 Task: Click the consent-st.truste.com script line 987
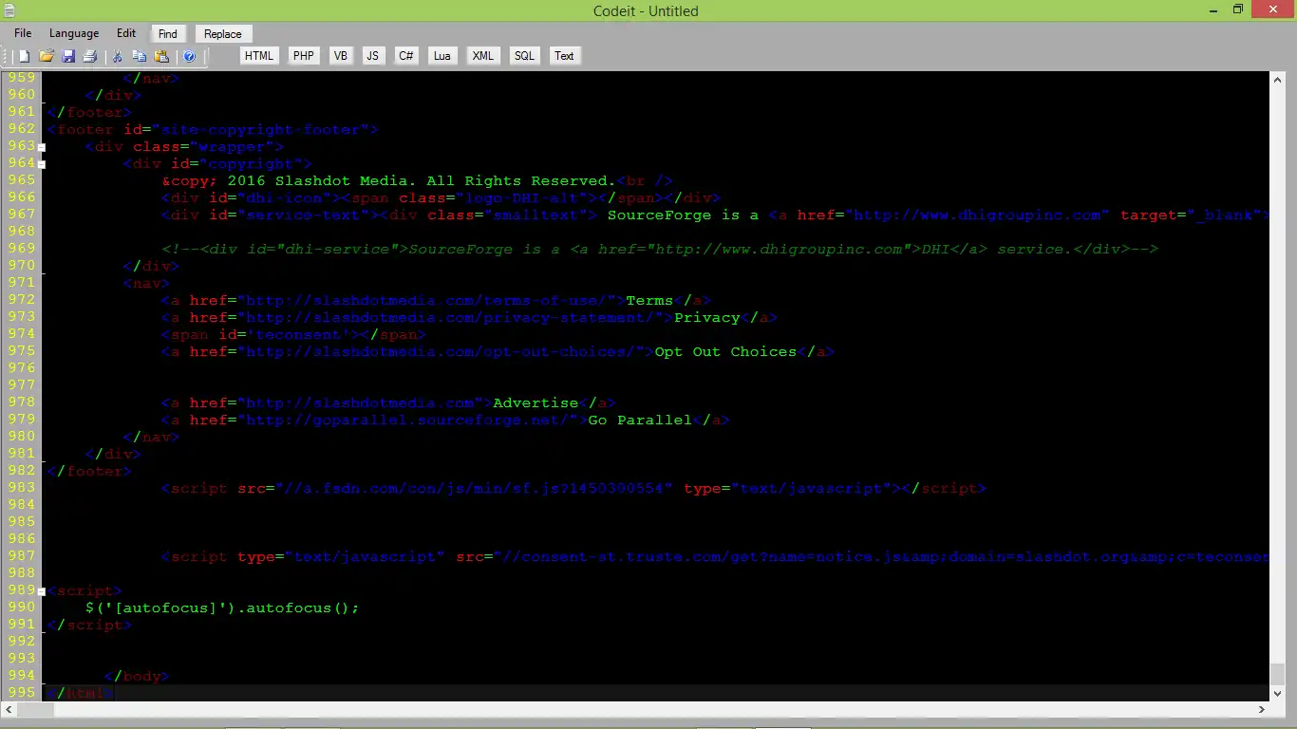[x=715, y=557]
